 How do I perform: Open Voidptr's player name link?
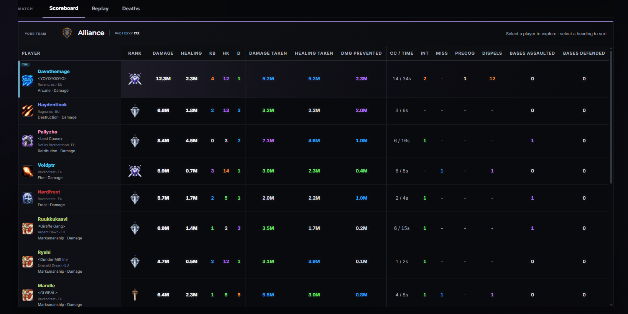click(46, 165)
